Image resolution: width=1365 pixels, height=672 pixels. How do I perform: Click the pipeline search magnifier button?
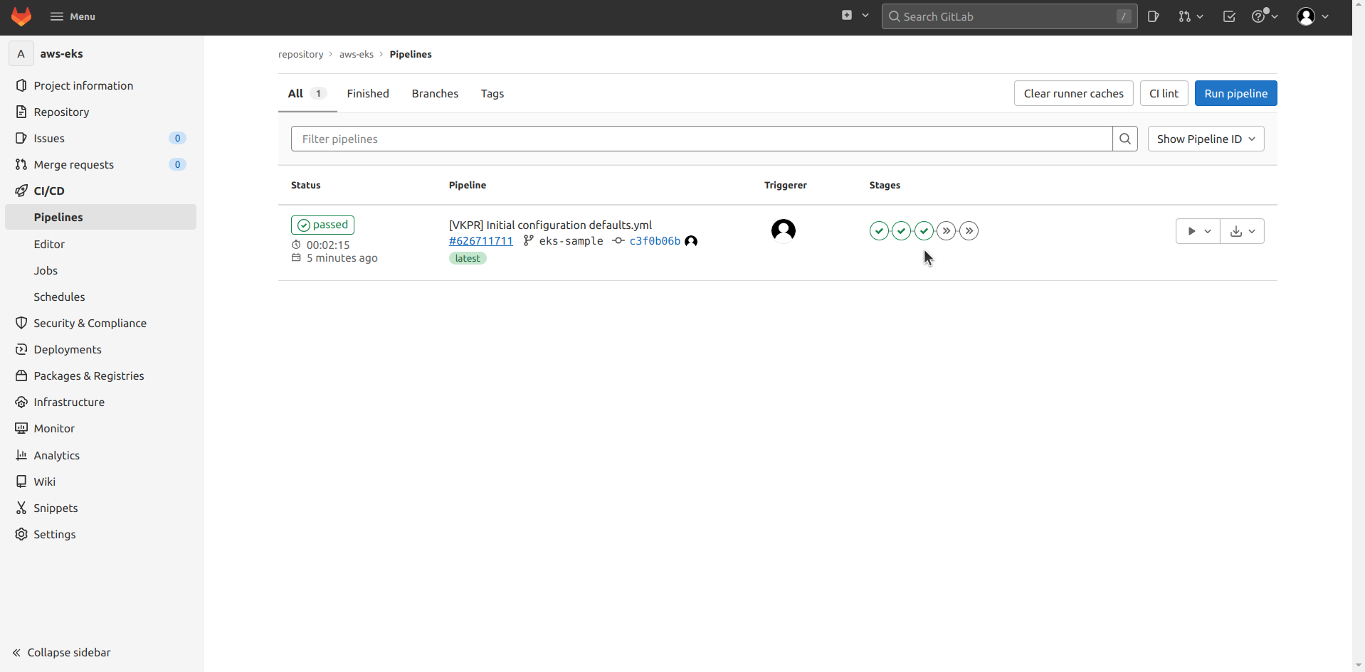point(1124,139)
